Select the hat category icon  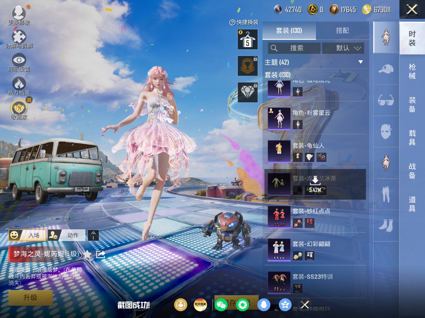pyautogui.click(x=386, y=69)
